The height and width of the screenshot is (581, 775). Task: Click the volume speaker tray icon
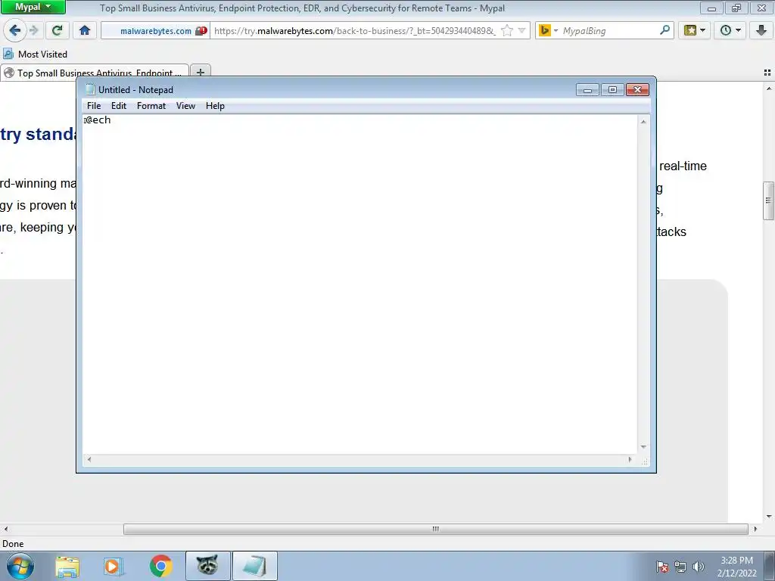click(699, 567)
